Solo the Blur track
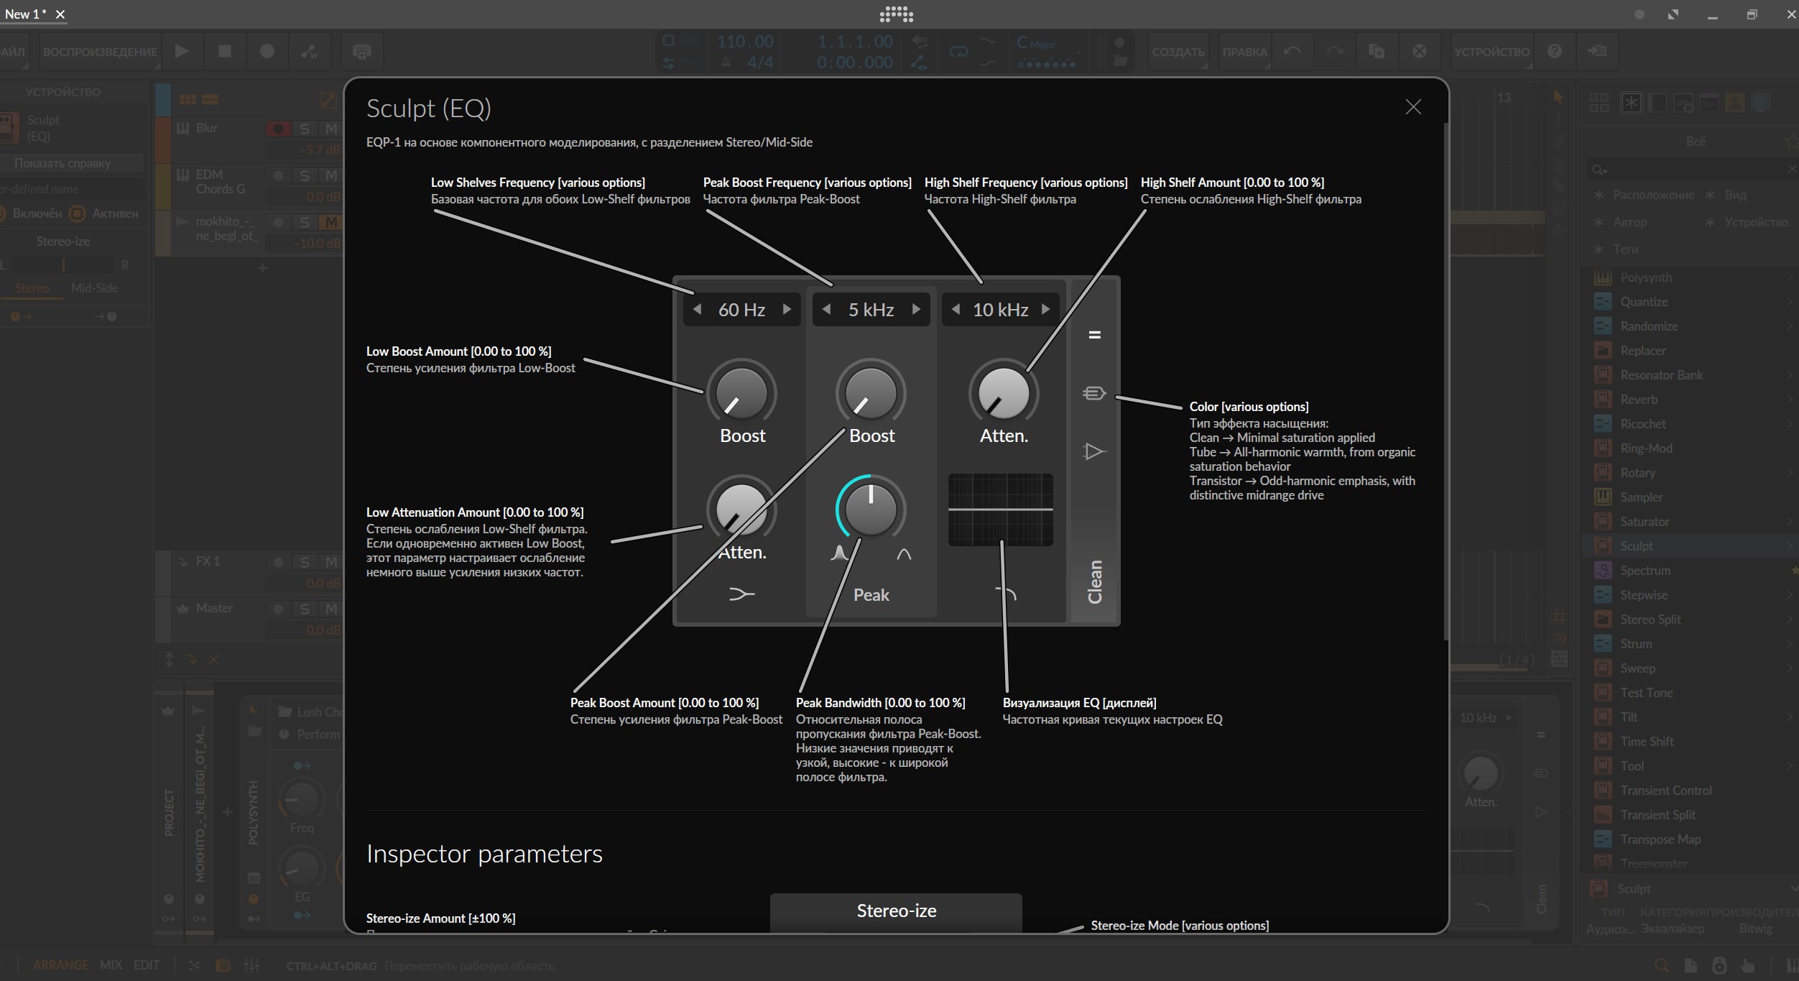This screenshot has height=981, width=1799. [305, 129]
